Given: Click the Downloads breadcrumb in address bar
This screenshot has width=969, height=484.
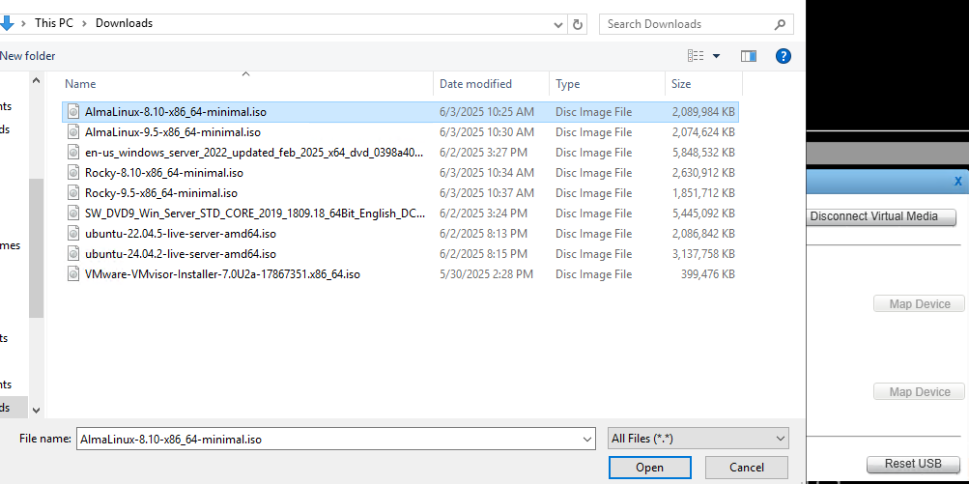Looking at the screenshot, I should point(124,23).
